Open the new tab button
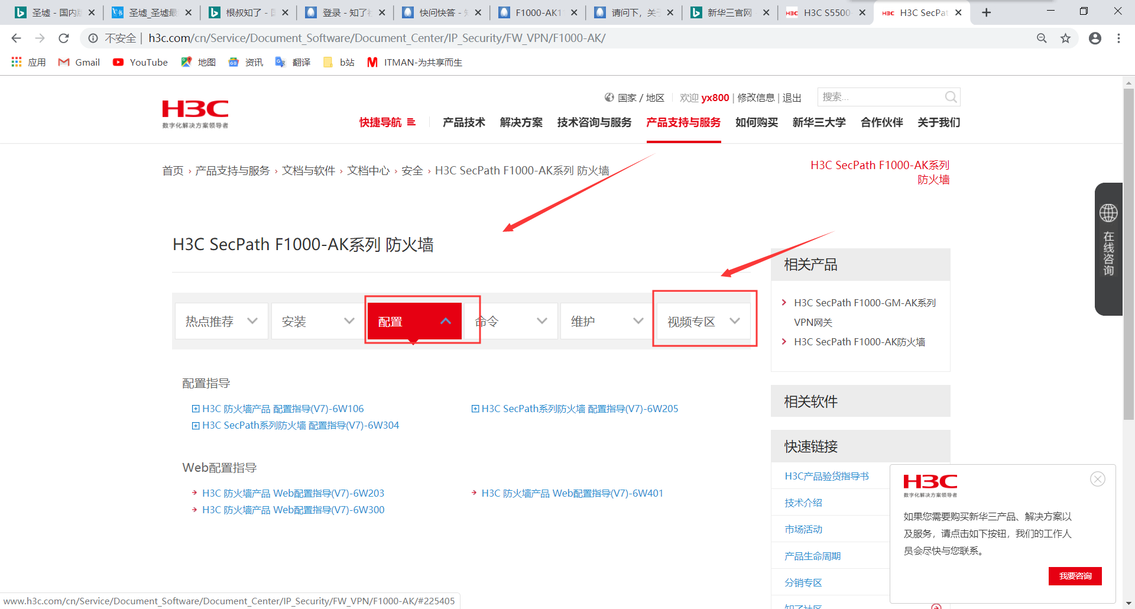The image size is (1135, 609). pyautogui.click(x=986, y=12)
